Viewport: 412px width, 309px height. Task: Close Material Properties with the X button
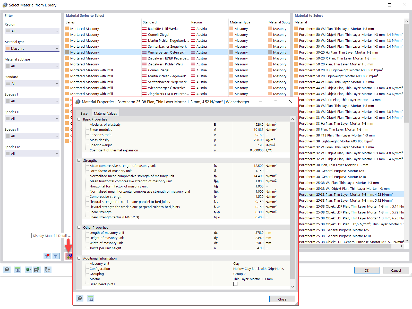pos(291,102)
